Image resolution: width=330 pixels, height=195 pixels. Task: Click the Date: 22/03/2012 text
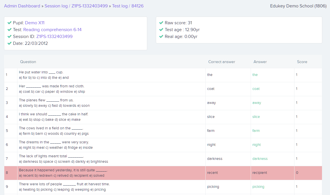coord(30,43)
